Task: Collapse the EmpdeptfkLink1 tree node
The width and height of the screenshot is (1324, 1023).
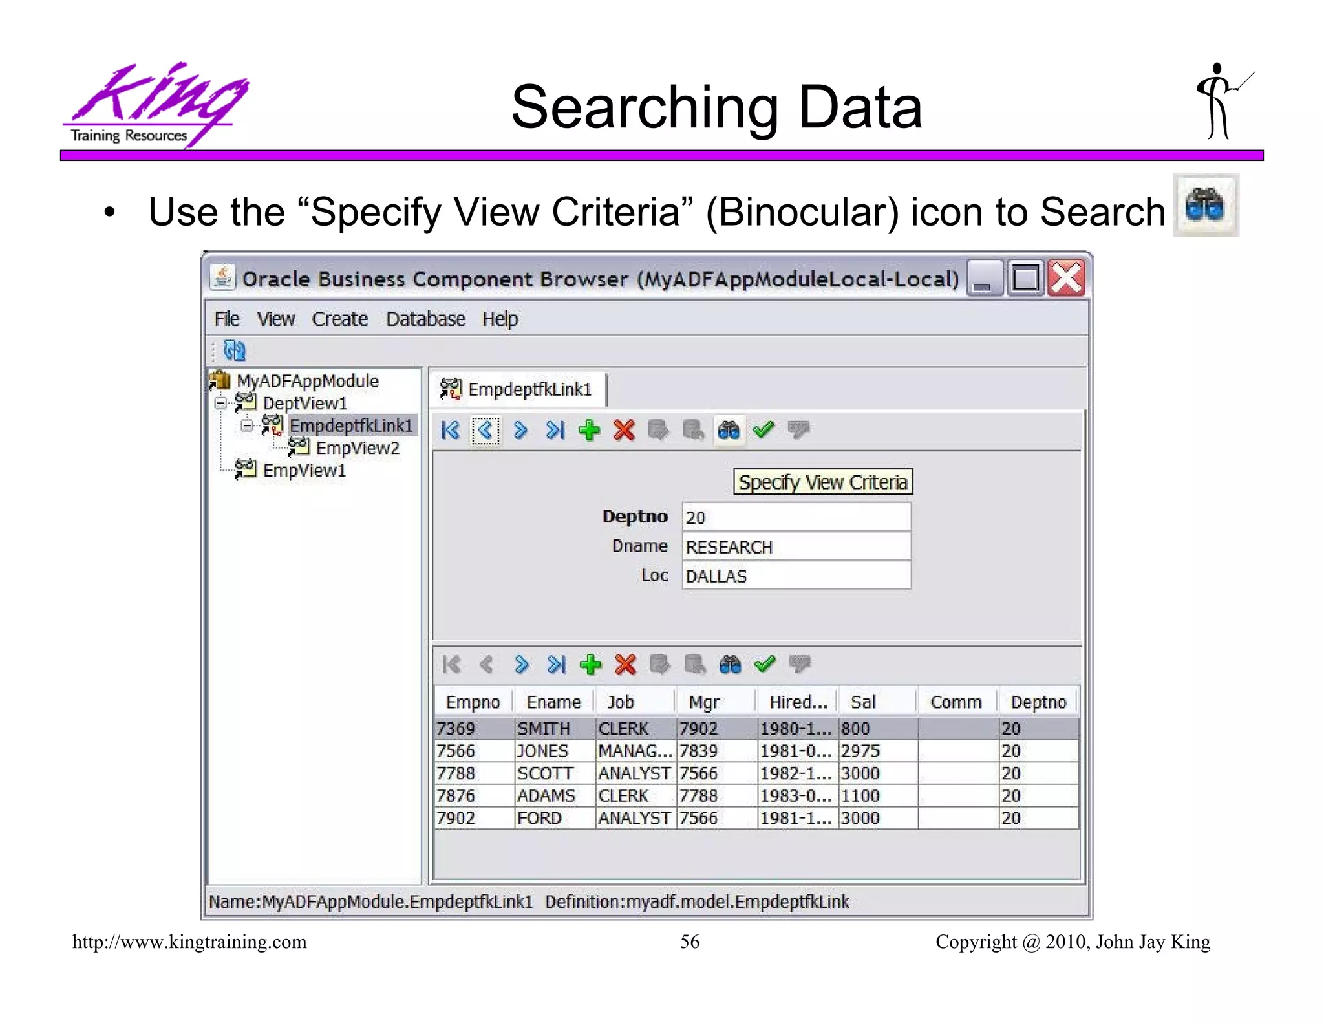Action: 247,425
